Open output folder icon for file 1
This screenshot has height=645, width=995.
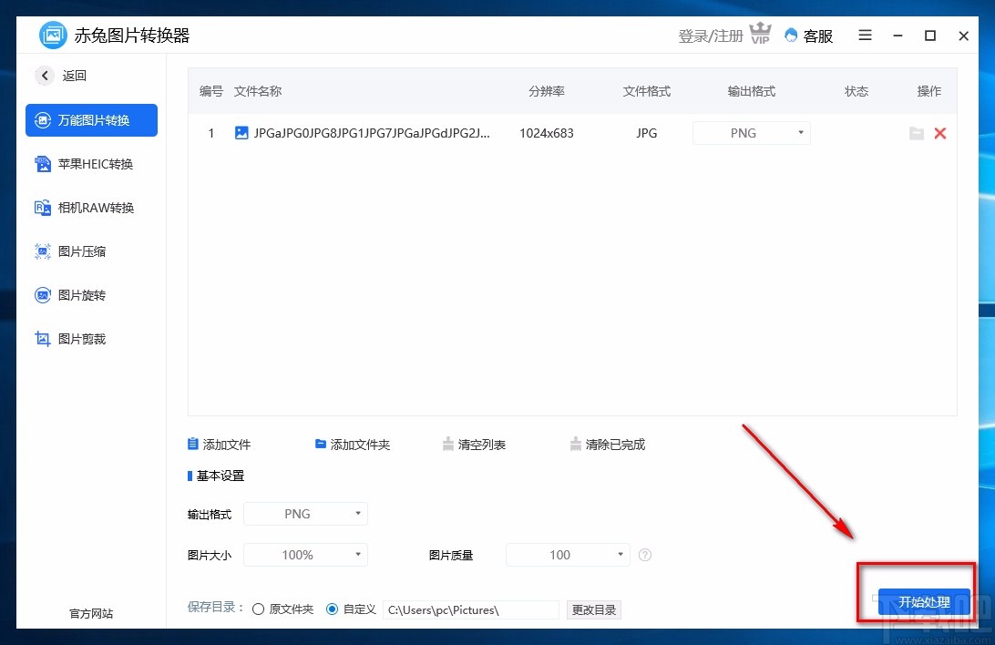pos(917,133)
